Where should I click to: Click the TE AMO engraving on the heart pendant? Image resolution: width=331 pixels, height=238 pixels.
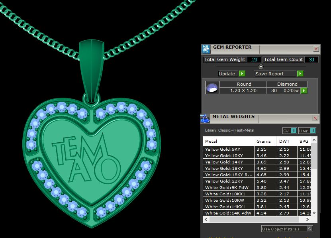click(x=86, y=158)
